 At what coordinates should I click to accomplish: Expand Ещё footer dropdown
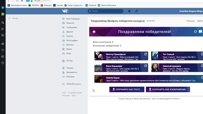pos(74,96)
